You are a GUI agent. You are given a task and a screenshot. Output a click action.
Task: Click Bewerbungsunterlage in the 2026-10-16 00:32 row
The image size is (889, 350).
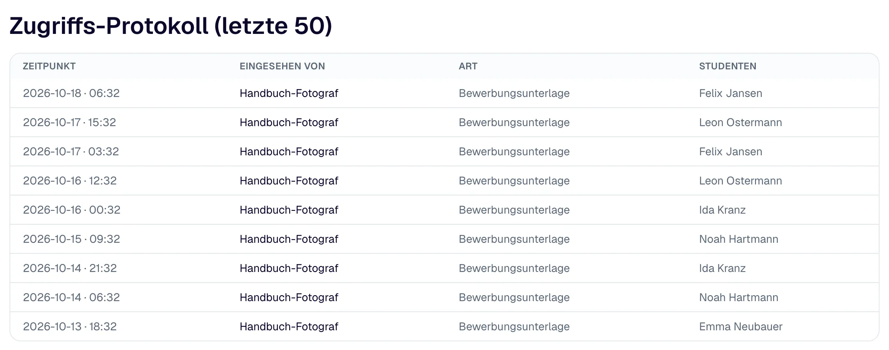click(x=514, y=210)
